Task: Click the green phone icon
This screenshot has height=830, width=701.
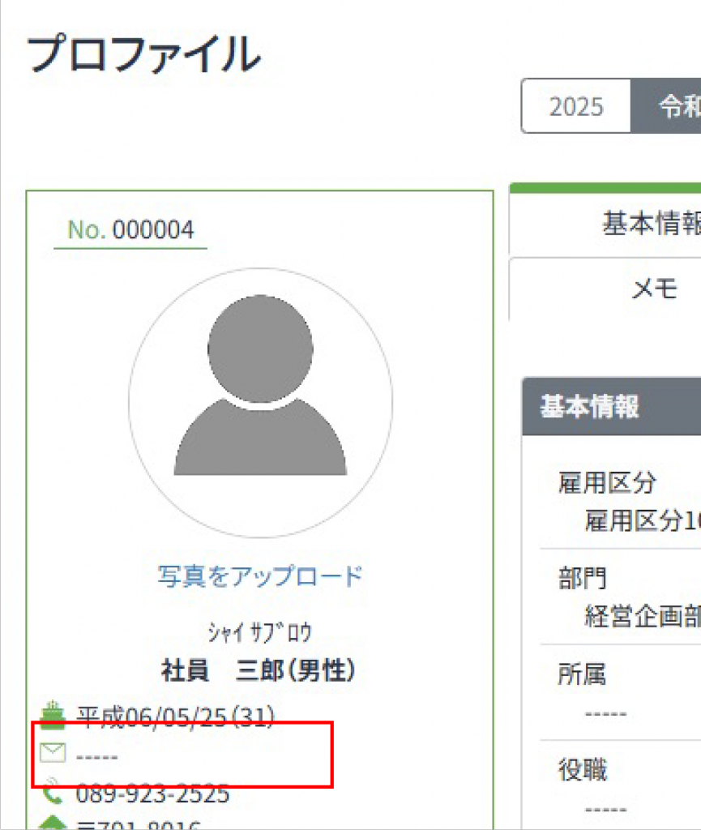Action: point(53,792)
